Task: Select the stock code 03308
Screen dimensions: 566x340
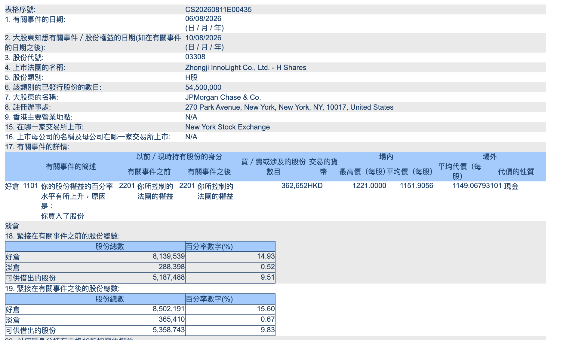Action: click(195, 57)
